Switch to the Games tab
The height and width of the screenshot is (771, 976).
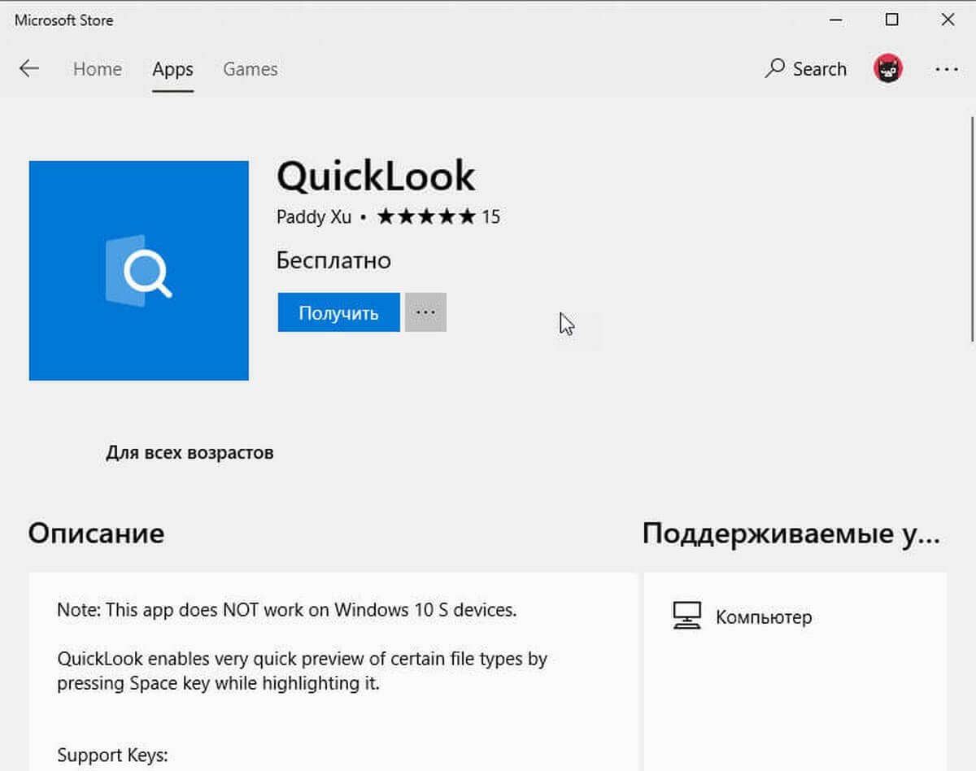pyautogui.click(x=251, y=69)
